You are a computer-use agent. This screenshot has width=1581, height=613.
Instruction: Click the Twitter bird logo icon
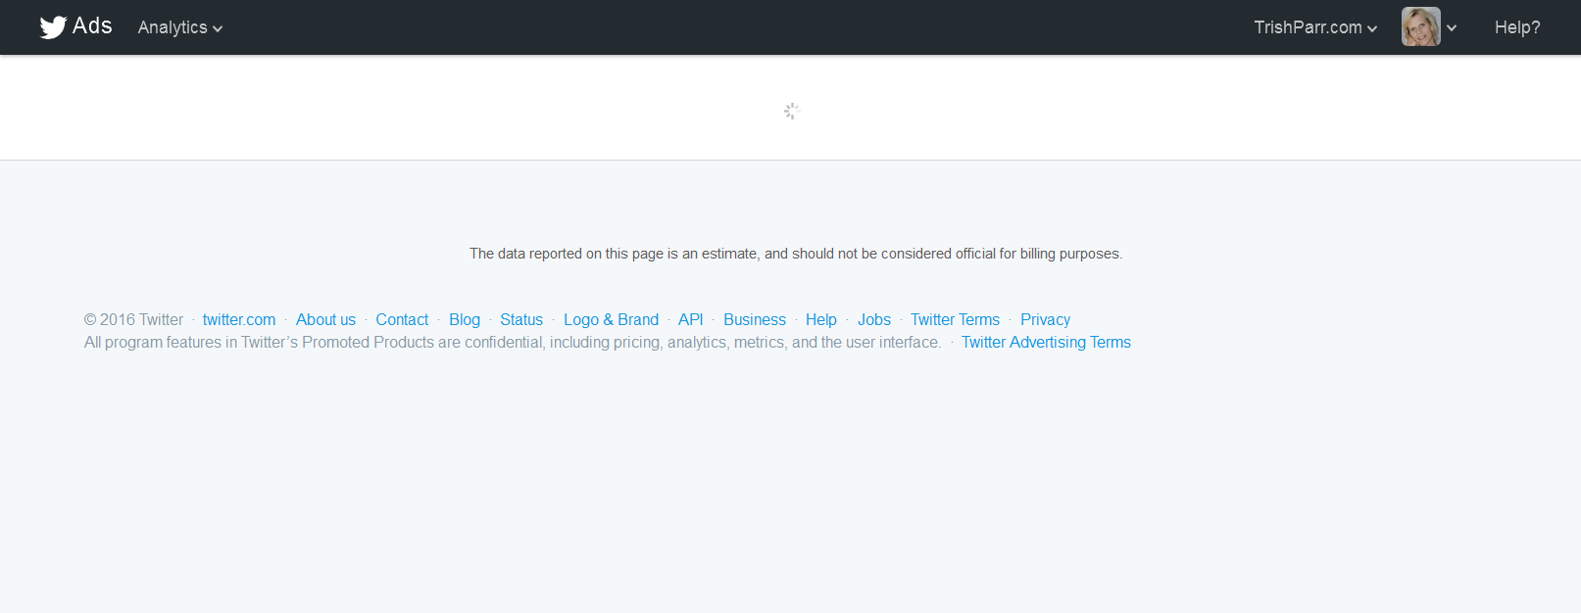pyautogui.click(x=53, y=27)
